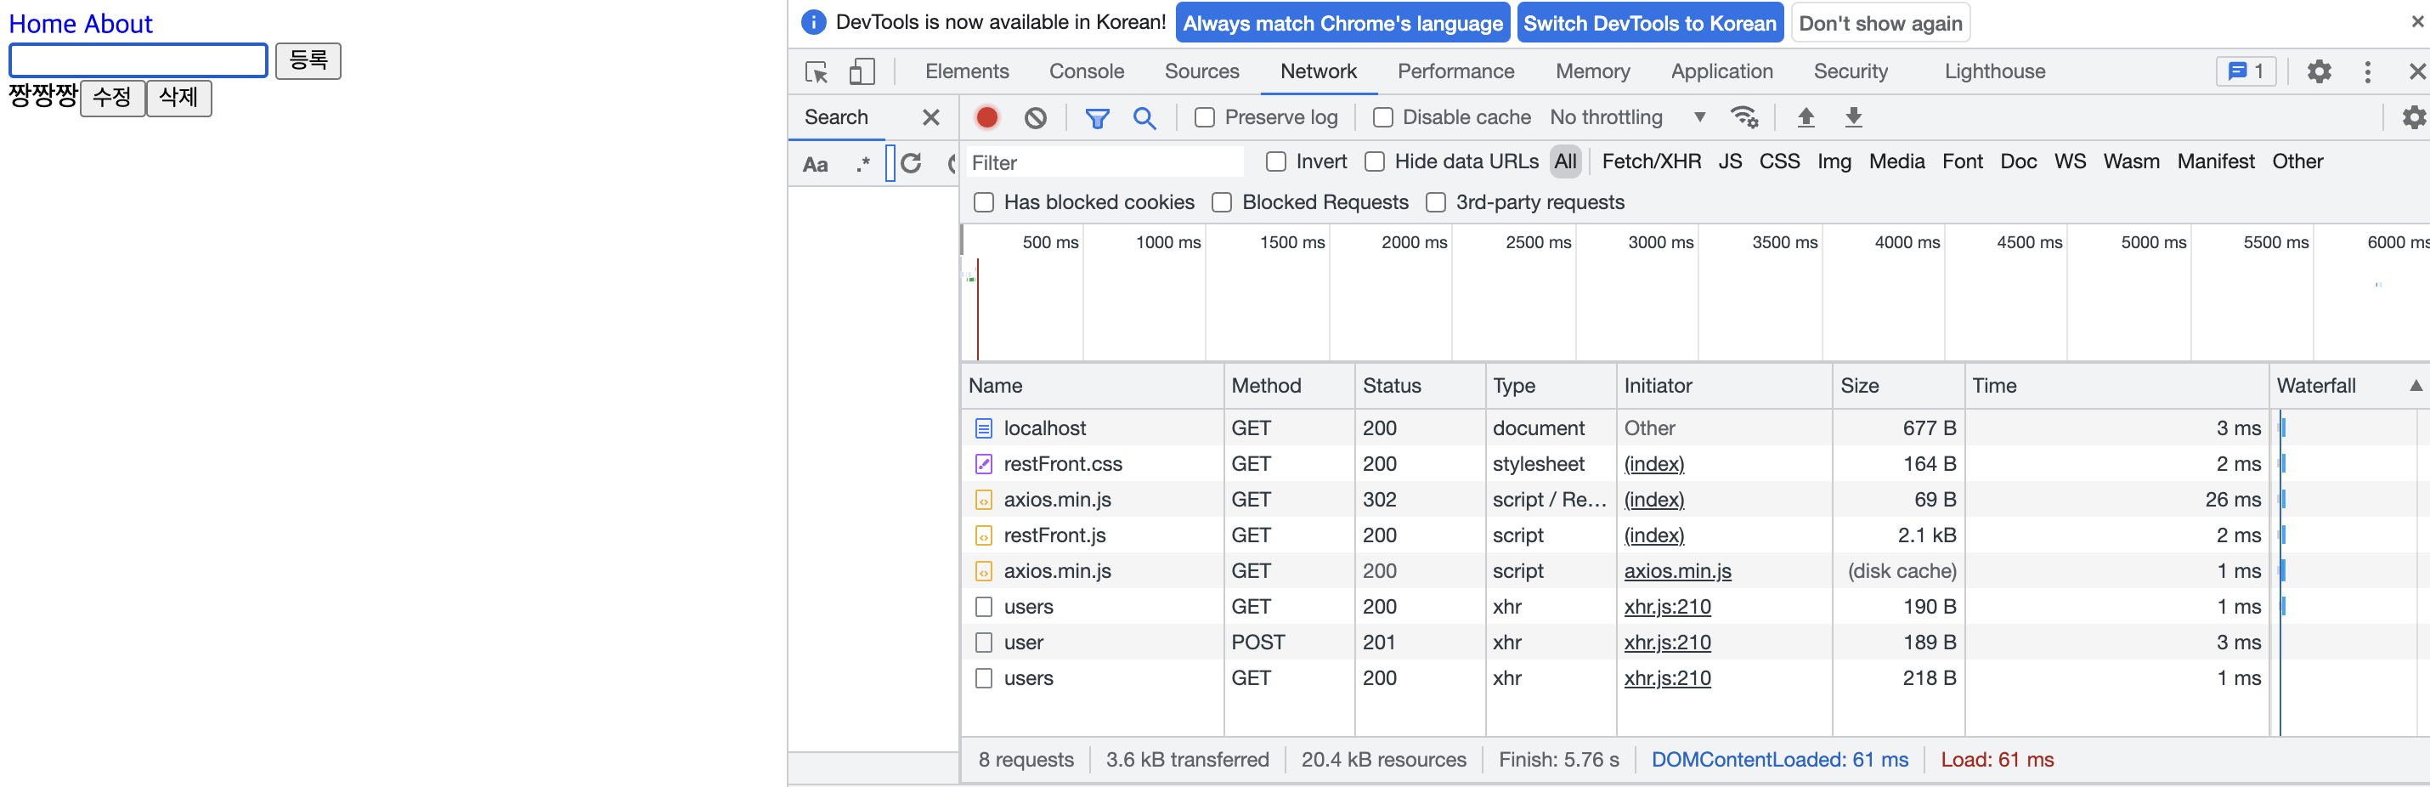Export HAR file with download arrow

[x=1853, y=117]
